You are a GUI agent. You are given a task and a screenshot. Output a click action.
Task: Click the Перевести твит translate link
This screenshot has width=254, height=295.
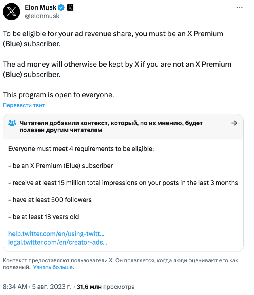coord(24,105)
